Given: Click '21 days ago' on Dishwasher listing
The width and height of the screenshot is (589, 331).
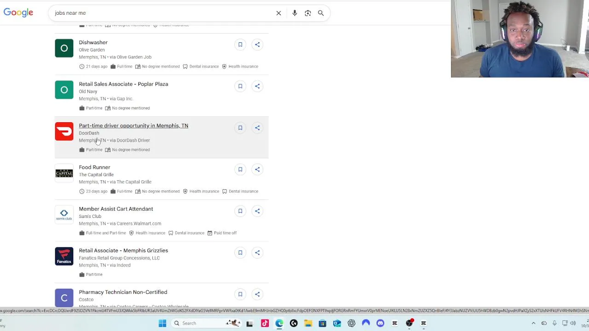Looking at the screenshot, I should (x=96, y=66).
